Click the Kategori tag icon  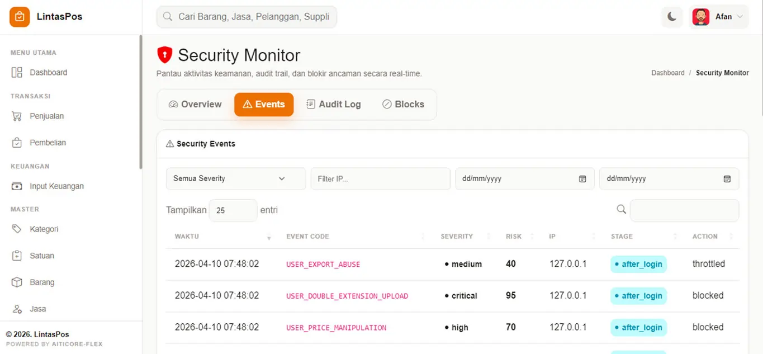coord(17,229)
